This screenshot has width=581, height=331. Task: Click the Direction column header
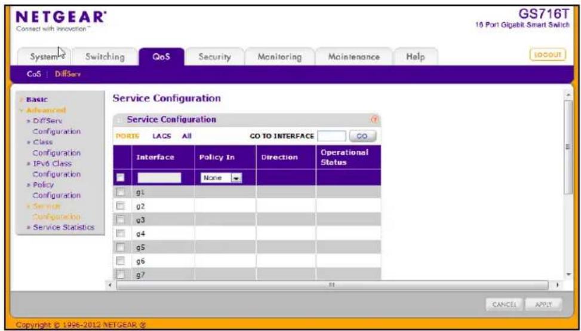(x=279, y=157)
